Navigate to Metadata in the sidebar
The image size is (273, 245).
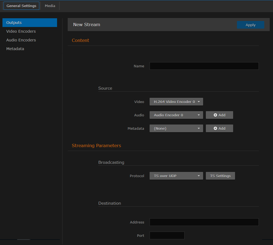point(15,49)
